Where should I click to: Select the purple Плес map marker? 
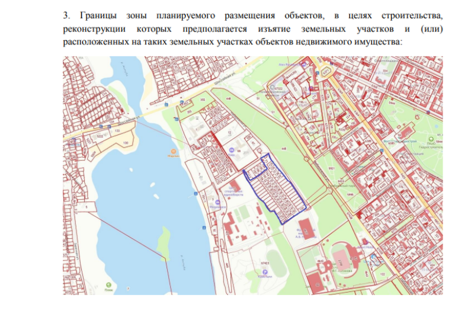(232, 150)
